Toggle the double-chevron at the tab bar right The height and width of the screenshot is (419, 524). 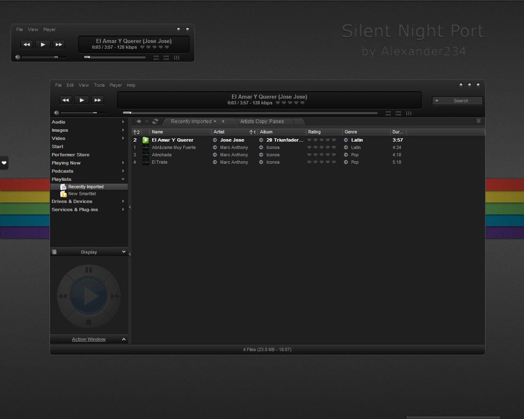point(479,121)
